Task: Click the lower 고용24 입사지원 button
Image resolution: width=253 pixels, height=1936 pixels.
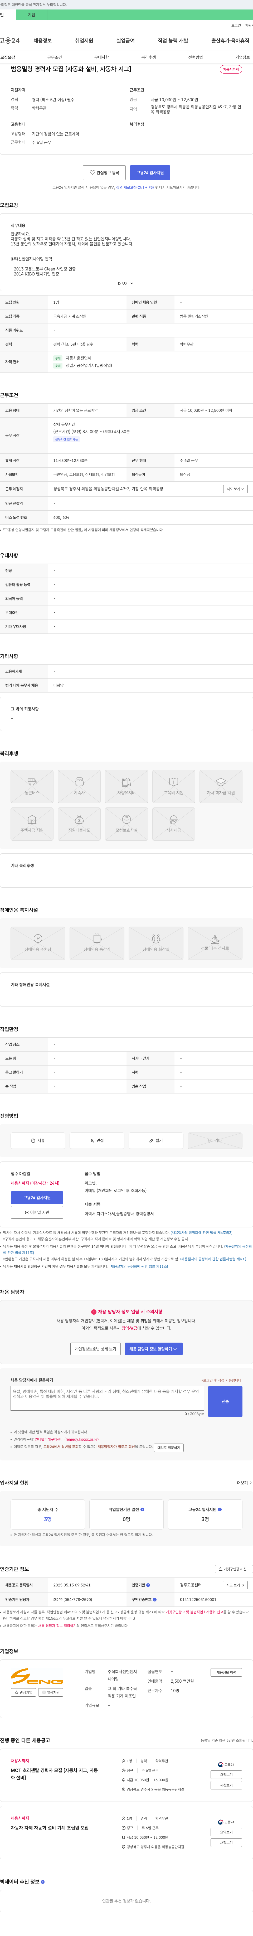Action: pyautogui.click(x=37, y=1197)
